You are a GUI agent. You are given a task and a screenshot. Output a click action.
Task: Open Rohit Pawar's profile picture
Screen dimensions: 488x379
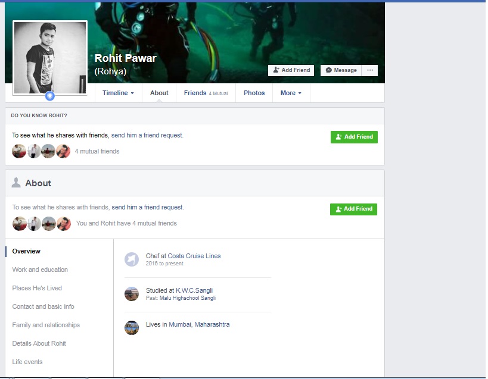(50, 58)
